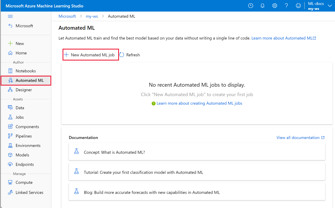Click the feedback smiley icon
This screenshot has height=208, width=335.
point(298,6)
